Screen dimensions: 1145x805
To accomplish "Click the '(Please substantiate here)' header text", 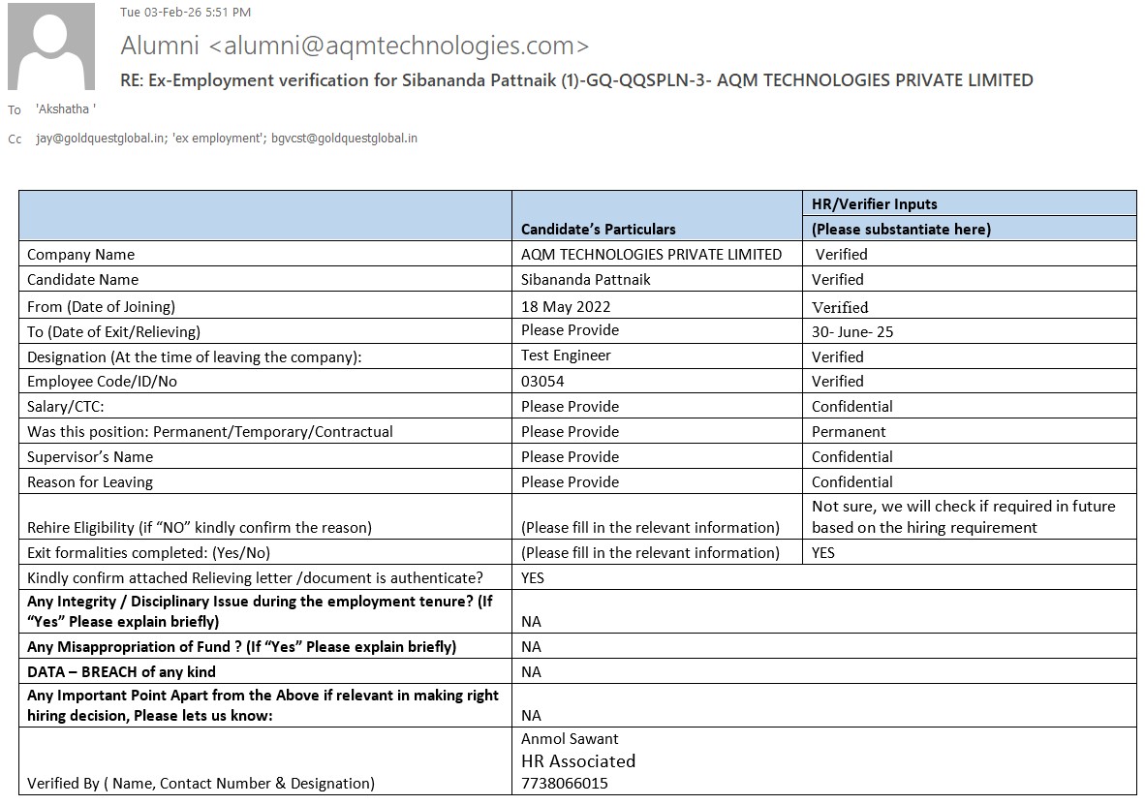I will pos(901,229).
